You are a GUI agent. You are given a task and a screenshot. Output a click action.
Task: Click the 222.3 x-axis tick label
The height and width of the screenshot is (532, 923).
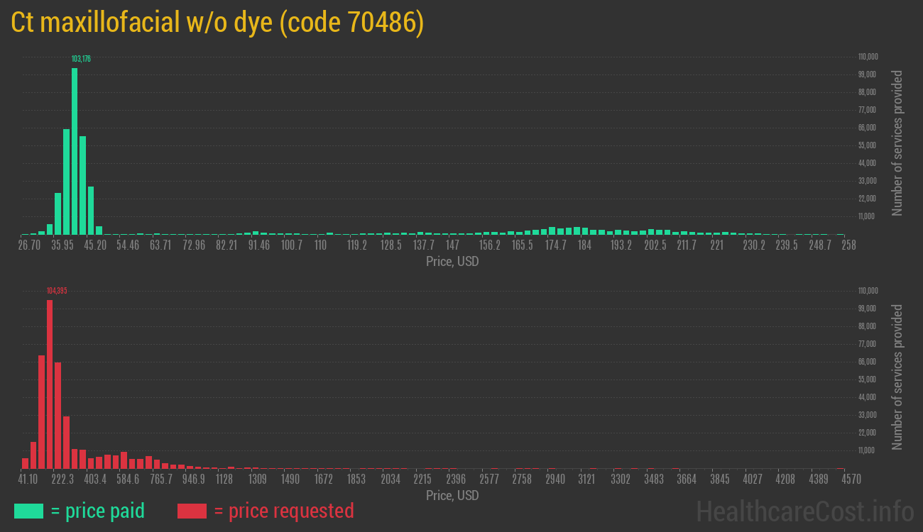tap(62, 480)
